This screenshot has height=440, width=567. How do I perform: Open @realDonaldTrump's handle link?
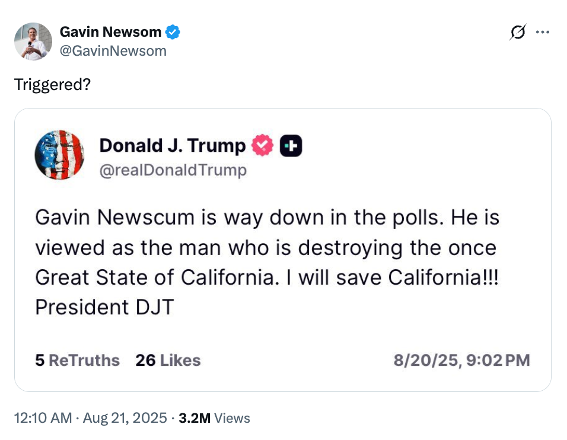coord(174,170)
